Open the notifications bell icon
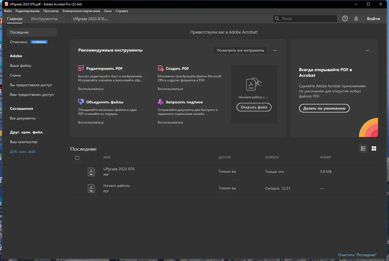Image resolution: width=389 pixels, height=261 pixels. point(356,19)
